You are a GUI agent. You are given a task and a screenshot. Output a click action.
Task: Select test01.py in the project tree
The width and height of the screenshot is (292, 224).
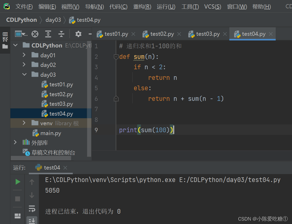[57, 85]
